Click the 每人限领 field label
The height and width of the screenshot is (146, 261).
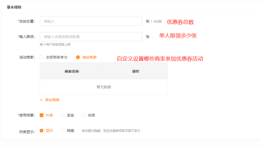tap(26, 37)
